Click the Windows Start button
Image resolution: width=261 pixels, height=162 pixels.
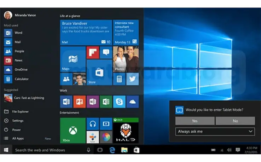click(x=6, y=150)
